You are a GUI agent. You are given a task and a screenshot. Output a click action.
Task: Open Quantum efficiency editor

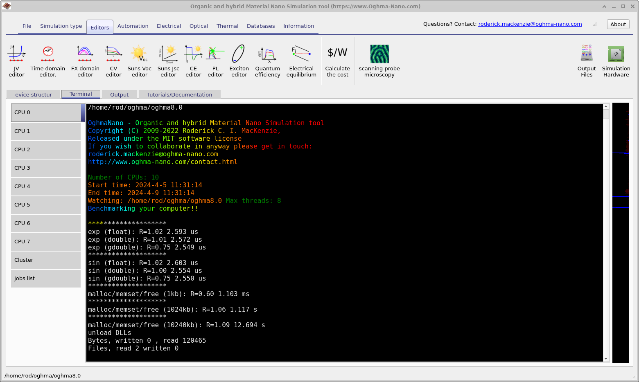click(x=267, y=61)
